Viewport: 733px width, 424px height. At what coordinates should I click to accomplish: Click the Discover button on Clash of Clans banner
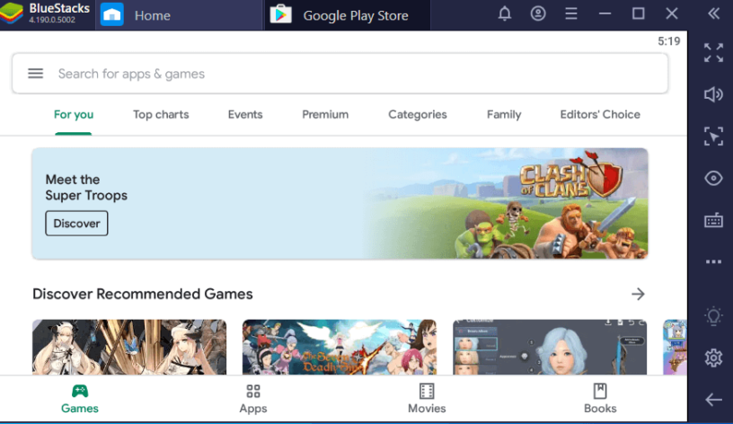(x=76, y=224)
